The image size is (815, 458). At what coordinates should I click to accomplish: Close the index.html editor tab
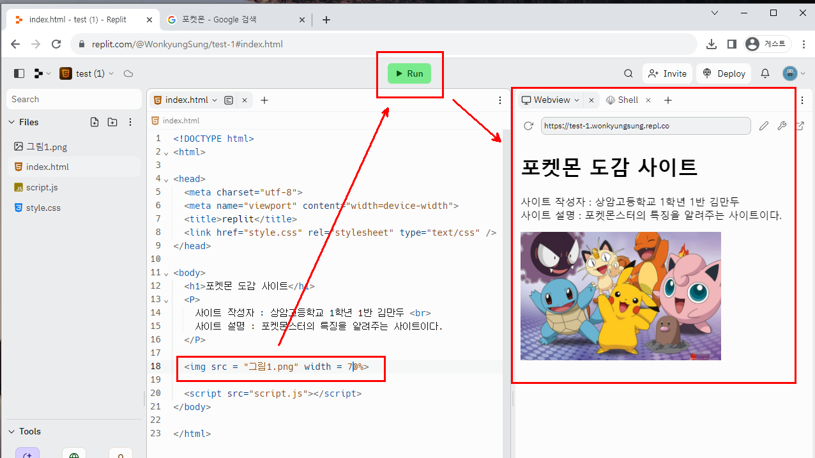(x=244, y=100)
